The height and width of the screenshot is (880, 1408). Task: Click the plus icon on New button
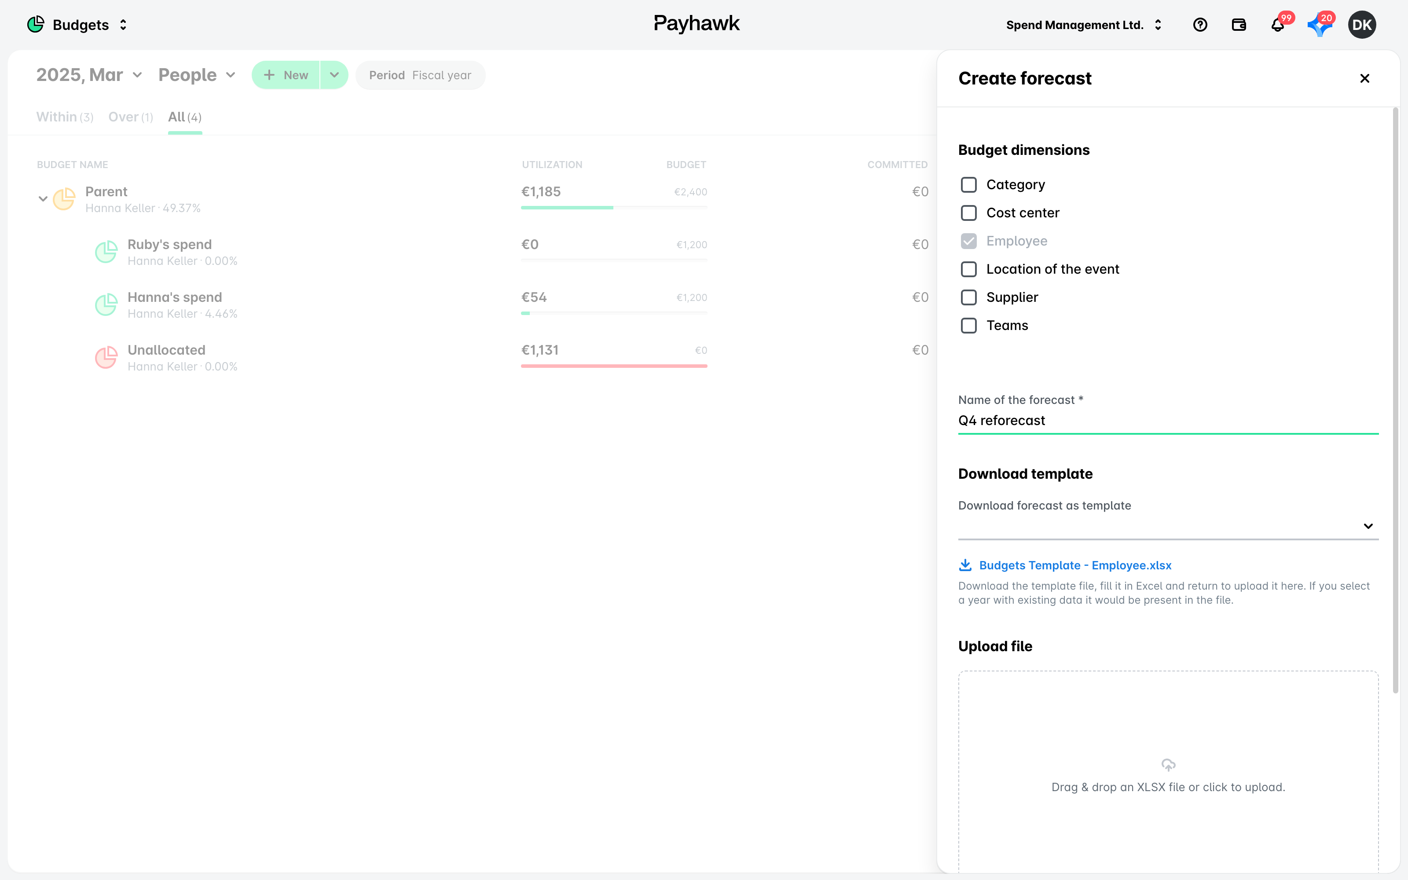pos(269,75)
